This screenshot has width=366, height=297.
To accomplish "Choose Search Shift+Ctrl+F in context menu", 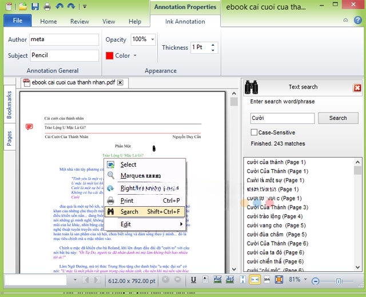I will click(x=145, y=212).
